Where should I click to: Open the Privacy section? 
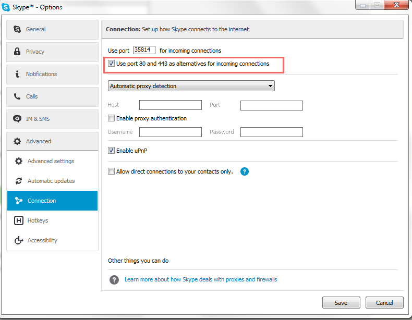52,52
